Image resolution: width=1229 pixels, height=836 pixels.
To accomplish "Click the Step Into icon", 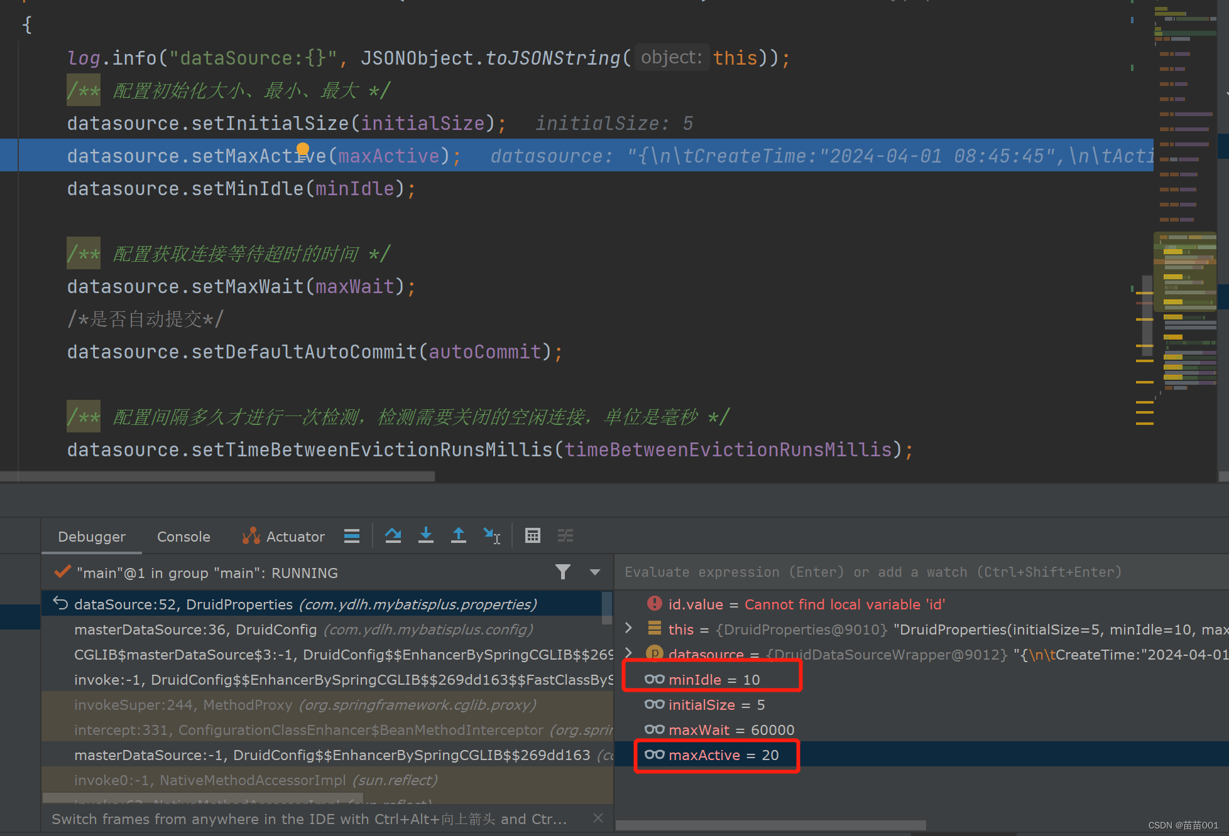I will click(426, 535).
